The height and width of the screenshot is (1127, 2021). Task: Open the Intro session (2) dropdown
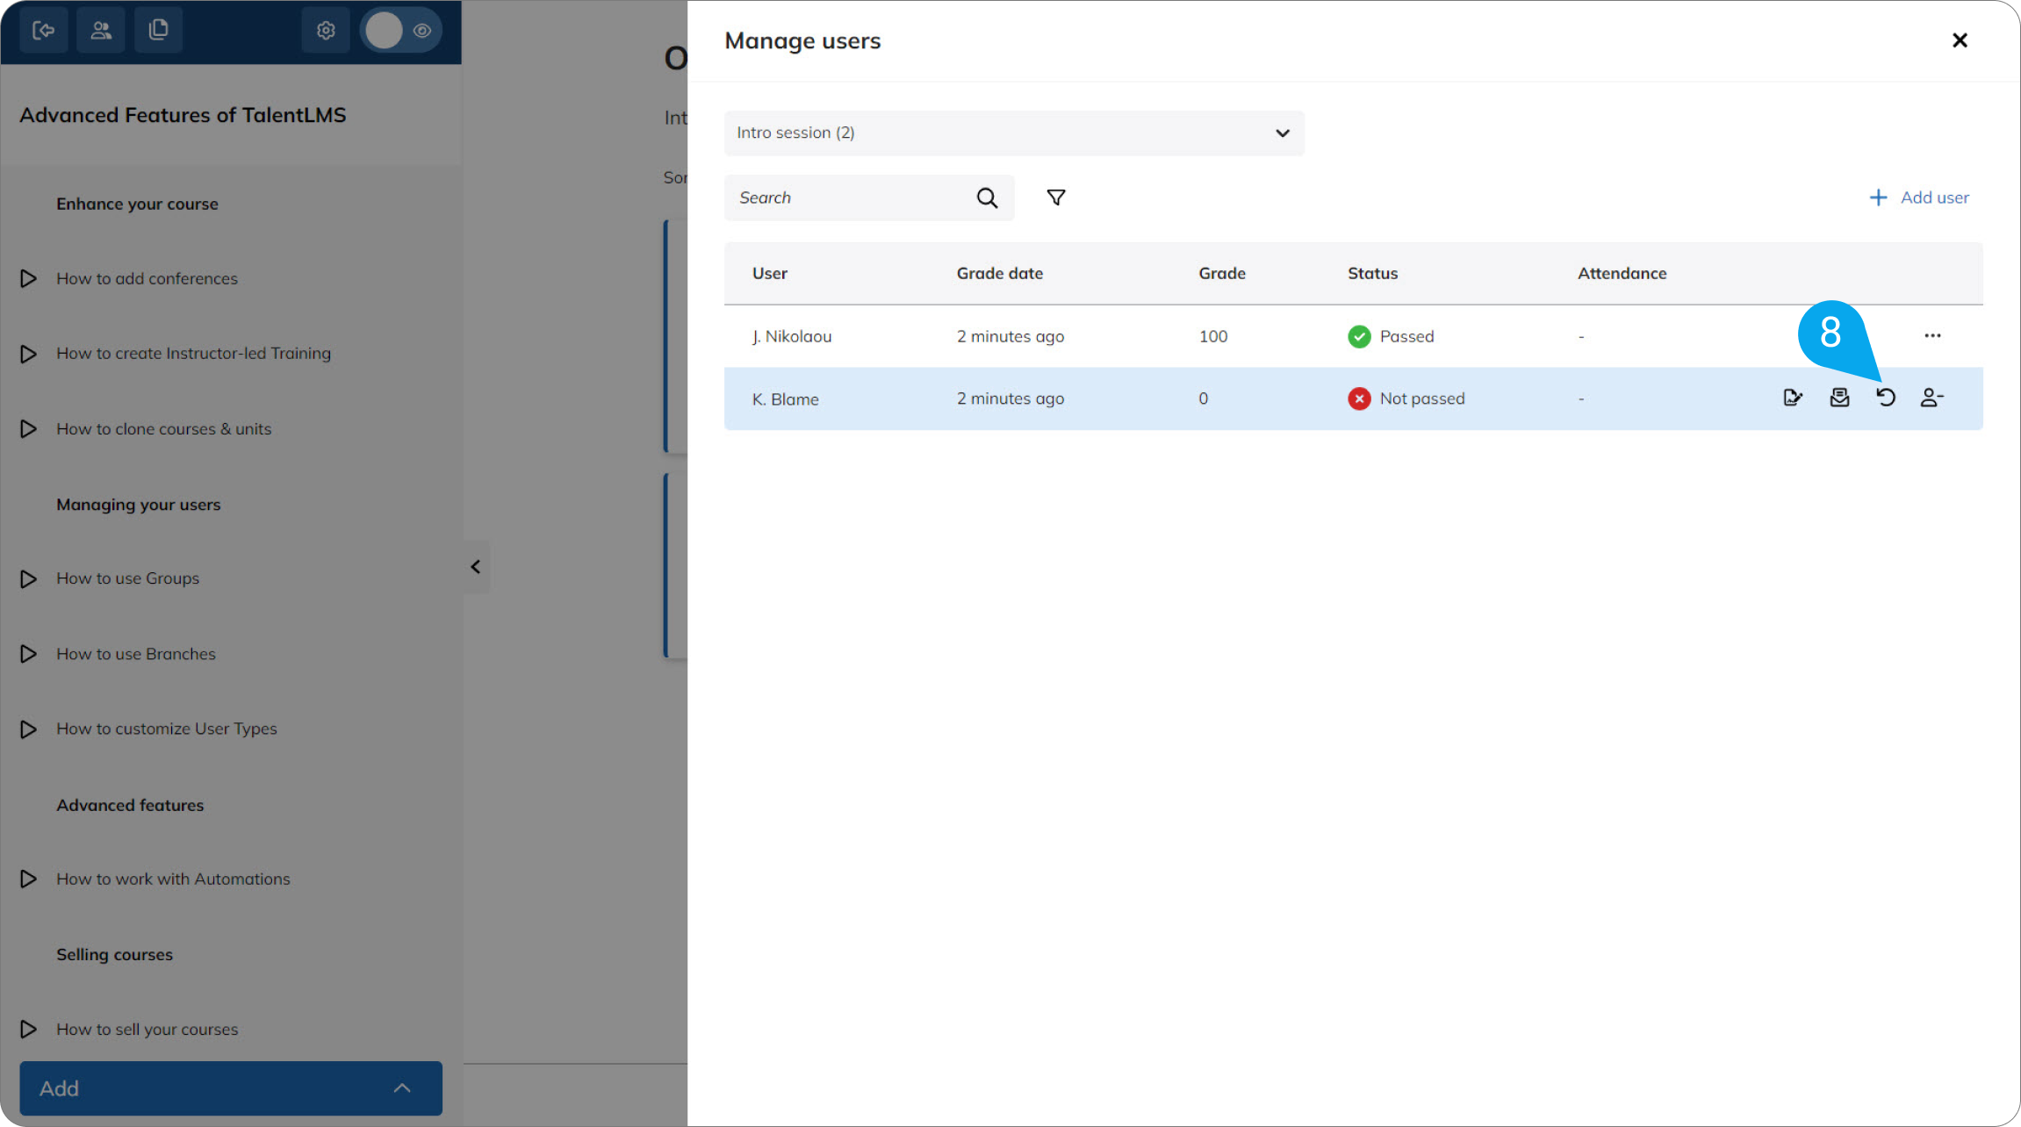point(1014,133)
